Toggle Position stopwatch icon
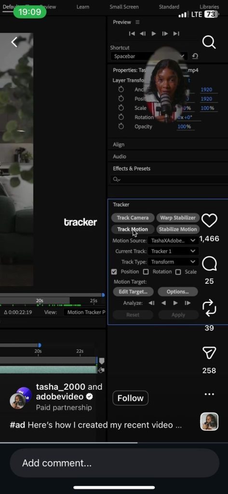The height and width of the screenshot is (494, 228). coord(121,98)
